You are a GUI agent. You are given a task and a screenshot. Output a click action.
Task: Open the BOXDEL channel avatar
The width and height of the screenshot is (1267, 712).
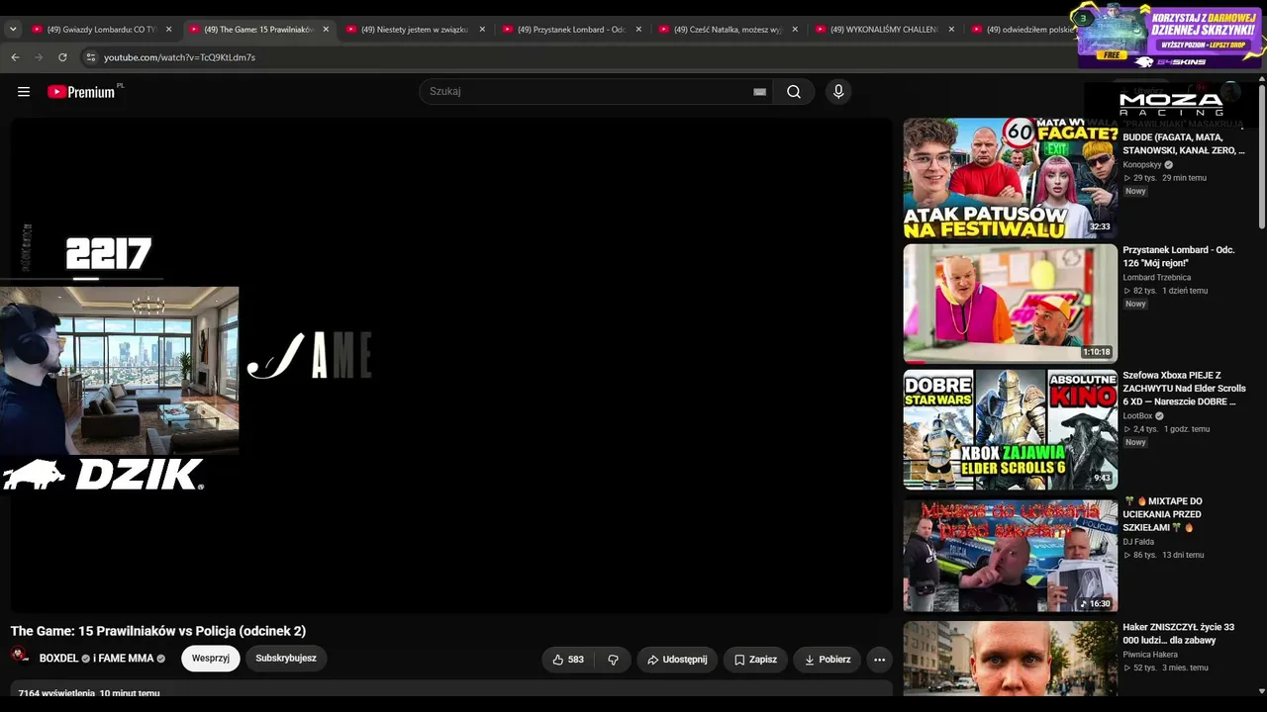21,656
